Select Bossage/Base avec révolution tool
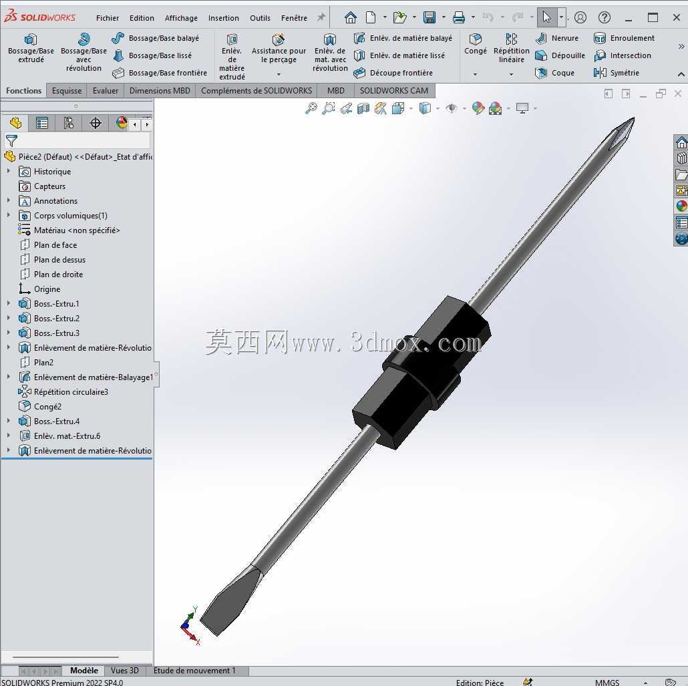The image size is (688, 686). 83,52
